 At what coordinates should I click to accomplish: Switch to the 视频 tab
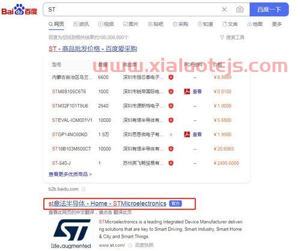coord(106,24)
